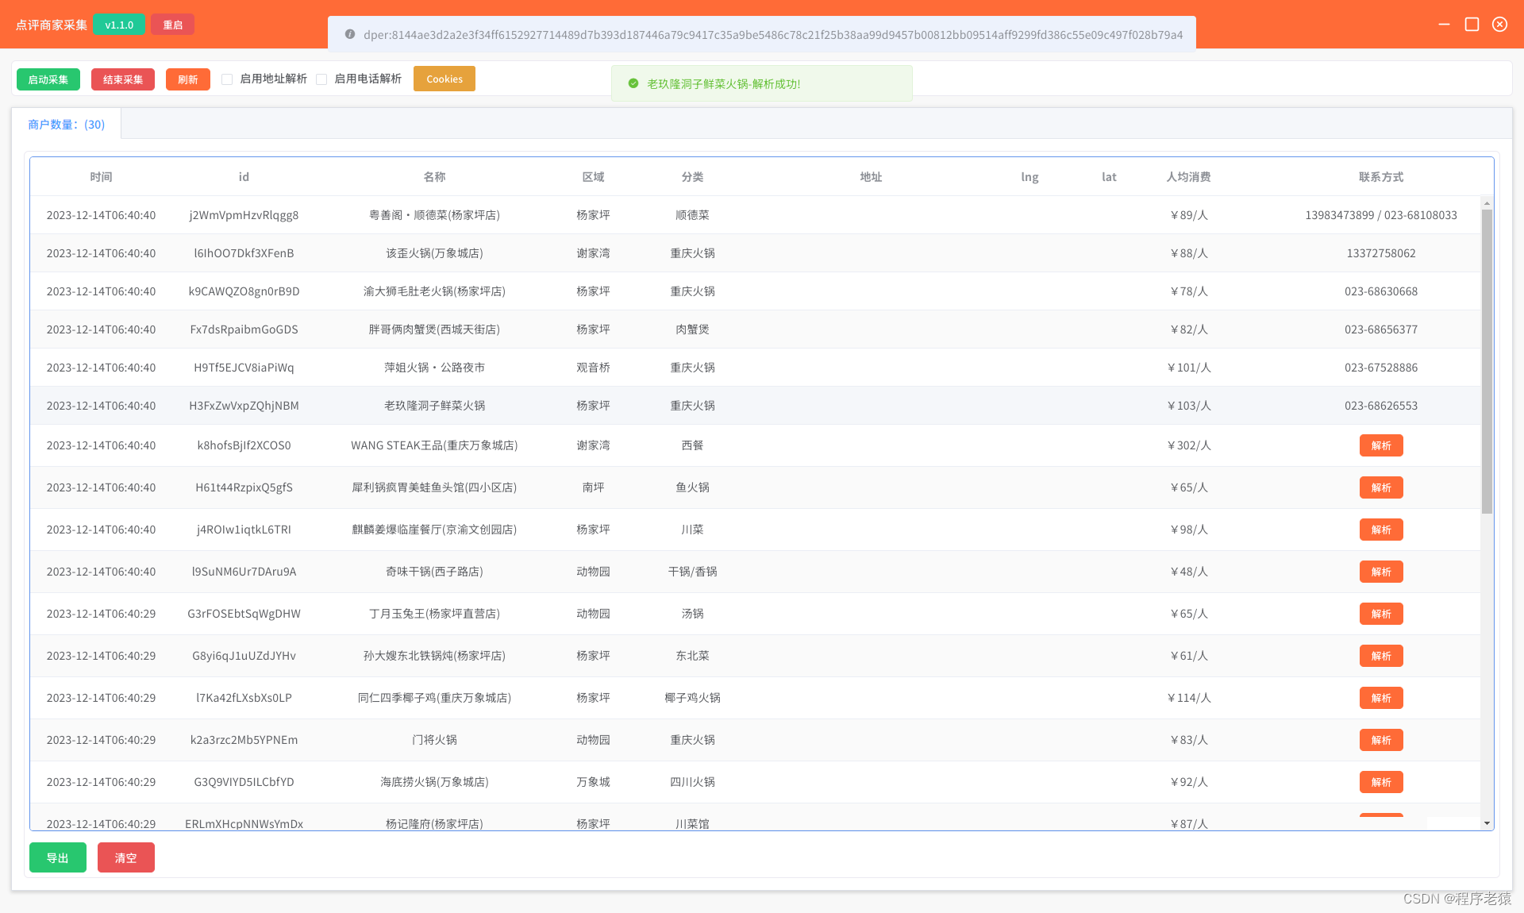Click the circled X close icon
This screenshot has width=1524, height=913.
coord(1499,25)
